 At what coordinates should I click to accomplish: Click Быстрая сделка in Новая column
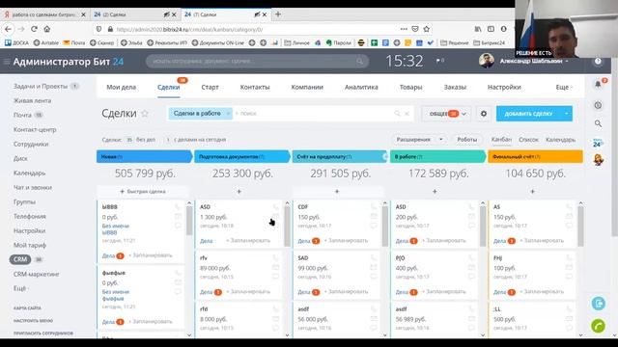[x=143, y=192]
